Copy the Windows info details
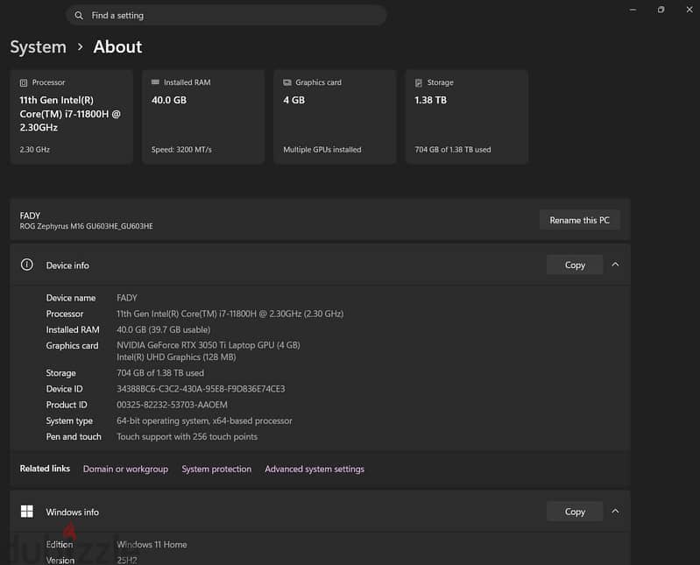 pos(575,512)
